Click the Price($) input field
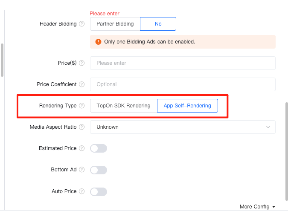Screen dimensions: 288x211 183,63
